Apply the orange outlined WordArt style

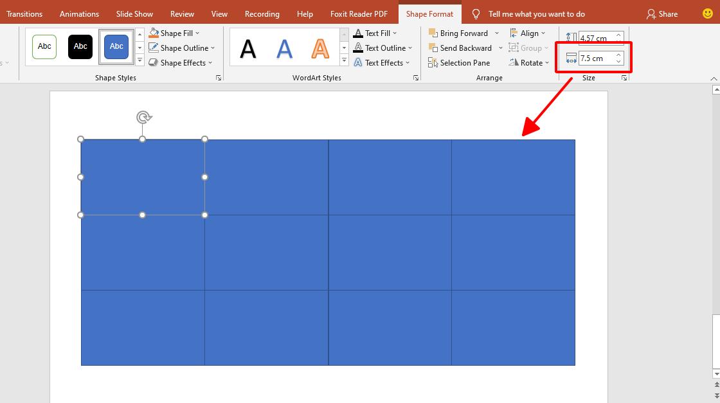(x=320, y=48)
